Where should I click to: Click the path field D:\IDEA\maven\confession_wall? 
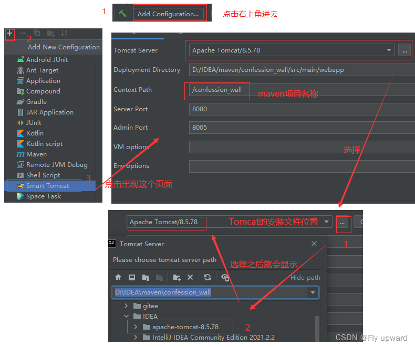(211, 292)
